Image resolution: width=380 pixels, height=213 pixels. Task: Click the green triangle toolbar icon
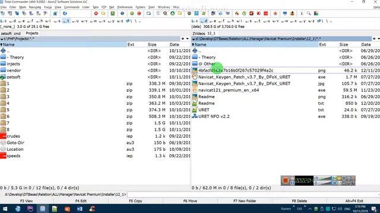[172, 14]
